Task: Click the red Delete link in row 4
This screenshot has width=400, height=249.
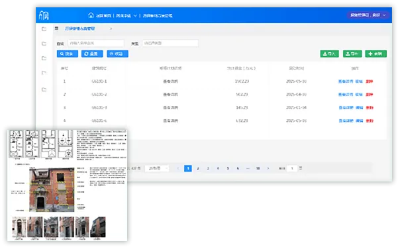Action: [370, 121]
